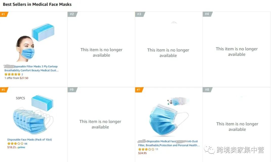The width and height of the screenshot is (273, 162).
Task: Click the #2 gray rank badge
Action: (x=72, y=14)
